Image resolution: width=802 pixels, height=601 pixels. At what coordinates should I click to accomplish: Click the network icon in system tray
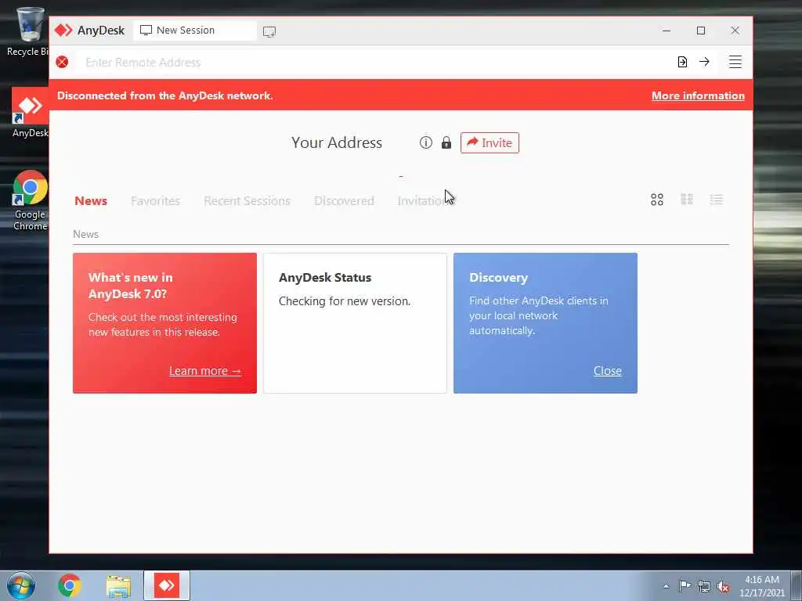[704, 587]
